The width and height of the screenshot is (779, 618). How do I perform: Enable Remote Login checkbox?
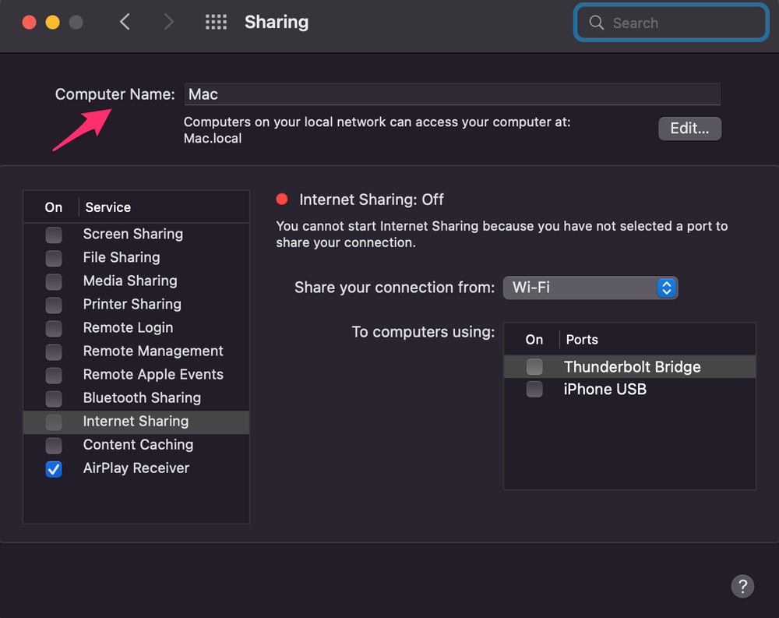(54, 328)
